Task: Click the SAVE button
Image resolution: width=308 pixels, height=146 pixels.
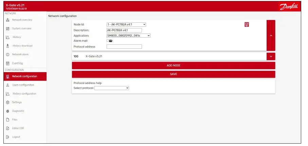Action: pos(174,74)
